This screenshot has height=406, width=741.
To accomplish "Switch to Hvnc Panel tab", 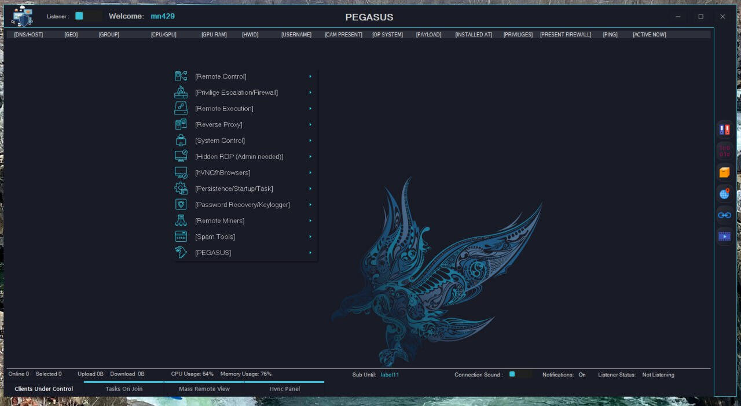I will [x=284, y=389].
